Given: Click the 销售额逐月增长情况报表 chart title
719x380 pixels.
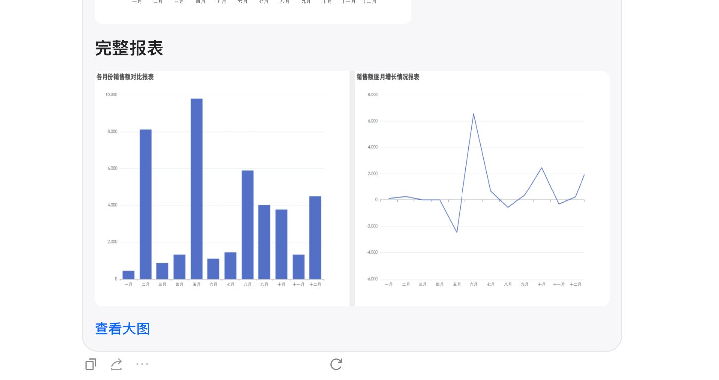Looking at the screenshot, I should (x=388, y=77).
